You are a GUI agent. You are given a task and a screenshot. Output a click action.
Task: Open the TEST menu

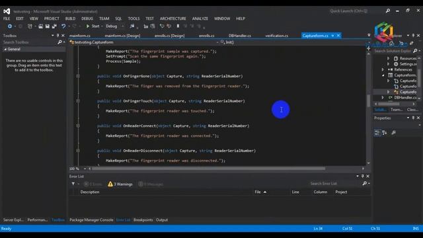tap(150, 19)
